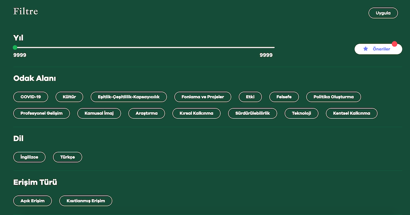Screen dimensions: 410x215
Task: Filter by Türkçe language
Action: (68, 157)
